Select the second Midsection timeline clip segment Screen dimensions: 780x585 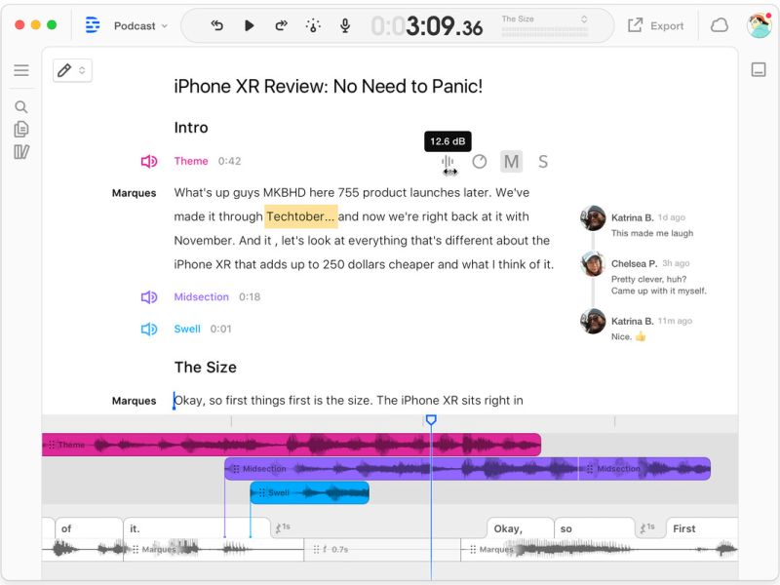pos(644,469)
